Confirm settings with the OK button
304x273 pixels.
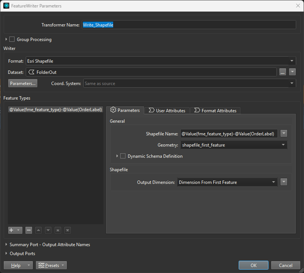254,265
